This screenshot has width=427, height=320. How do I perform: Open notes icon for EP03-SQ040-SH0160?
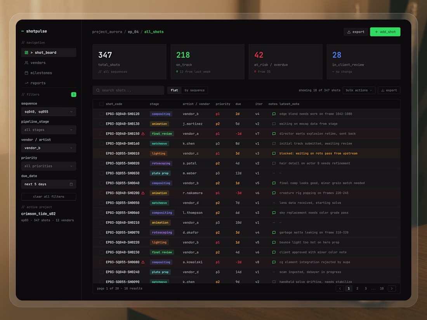point(274,144)
